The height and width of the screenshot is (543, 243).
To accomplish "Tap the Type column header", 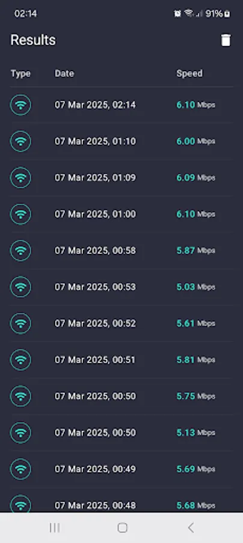I will (20, 74).
